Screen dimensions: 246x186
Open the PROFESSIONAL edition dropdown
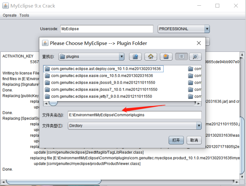(x=207, y=29)
